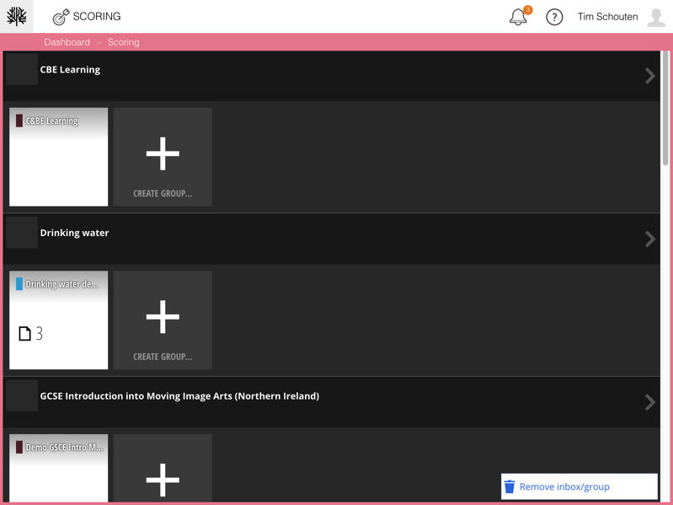Expand the GCSE Introduction row chevron
This screenshot has width=673, height=505.
click(x=649, y=402)
